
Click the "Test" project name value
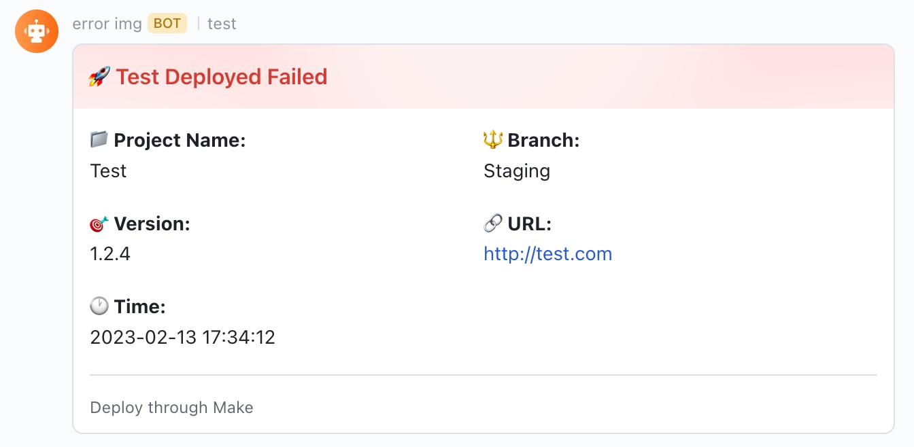(x=108, y=171)
